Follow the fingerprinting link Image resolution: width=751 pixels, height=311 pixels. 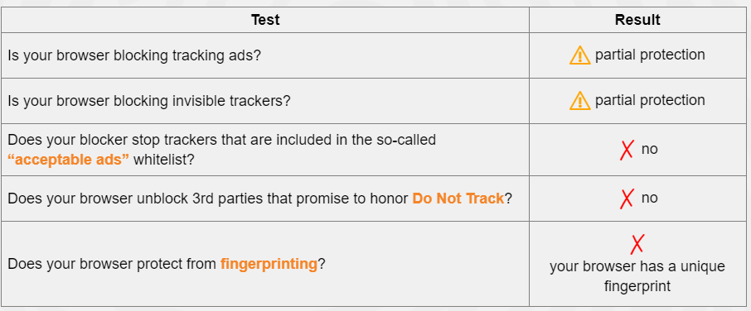(x=269, y=264)
